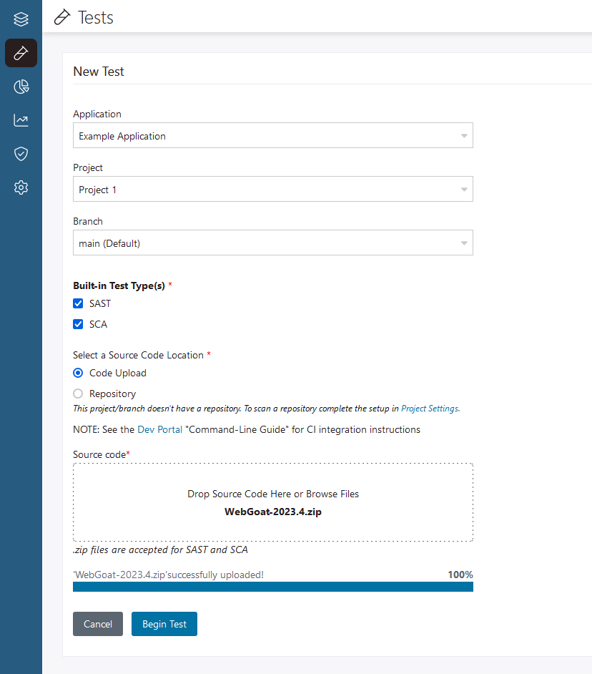Click the upload progress bar at 100%
This screenshot has height=674, width=592.
point(272,587)
